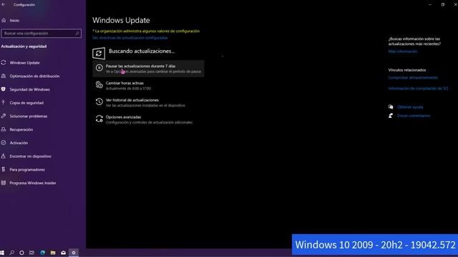Image resolution: width=458 pixels, height=257 pixels.
Task: Click the magnifier icon in the search box
Action: tap(77, 34)
